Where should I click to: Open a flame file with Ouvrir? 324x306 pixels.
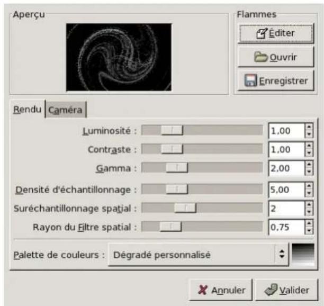[x=276, y=57]
